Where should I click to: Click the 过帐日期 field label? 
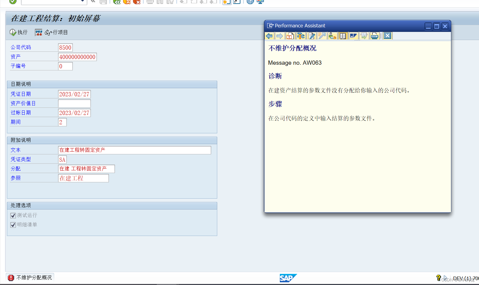pos(21,113)
